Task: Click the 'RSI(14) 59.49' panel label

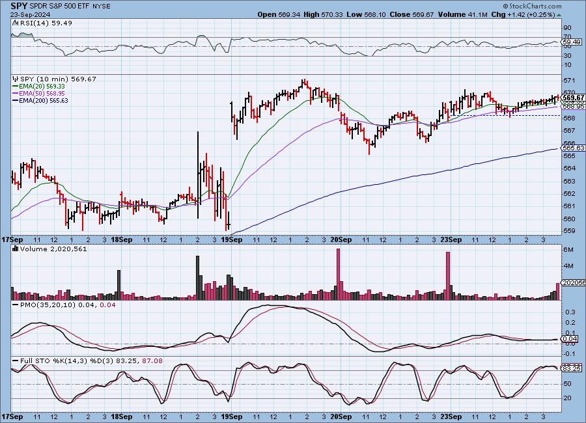Action: (x=46, y=23)
